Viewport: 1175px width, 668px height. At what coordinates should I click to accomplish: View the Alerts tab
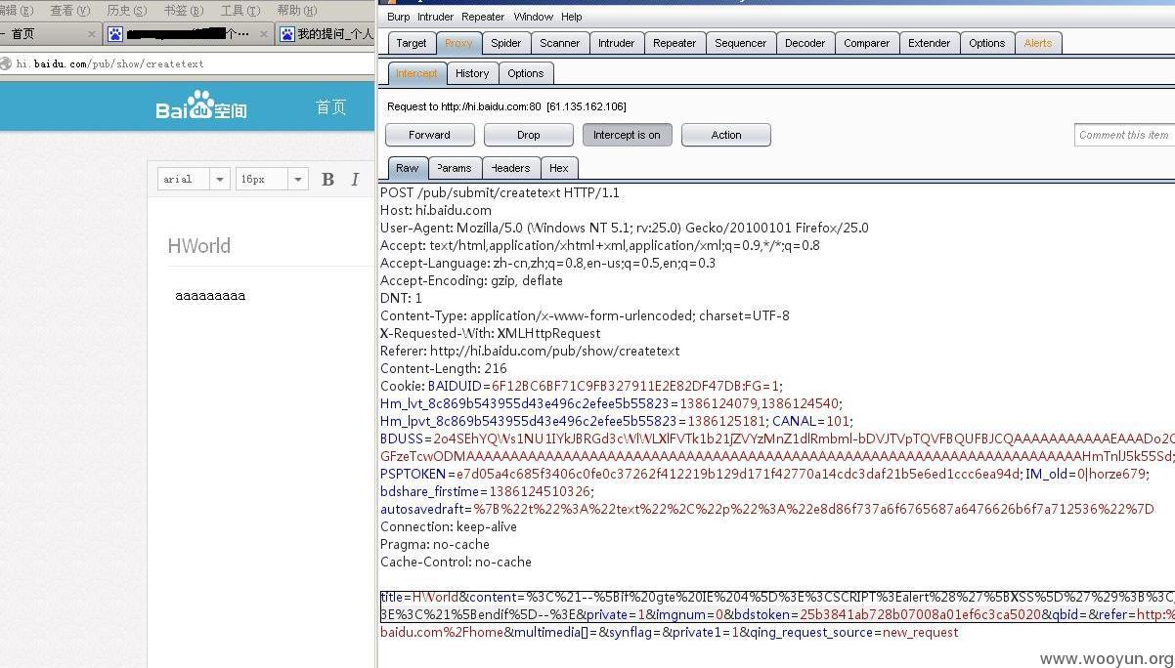[1038, 43]
